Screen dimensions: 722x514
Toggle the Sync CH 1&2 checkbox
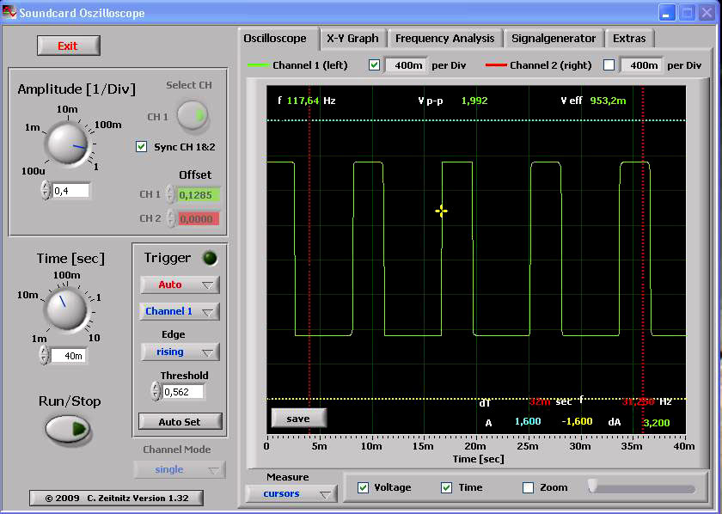(141, 146)
